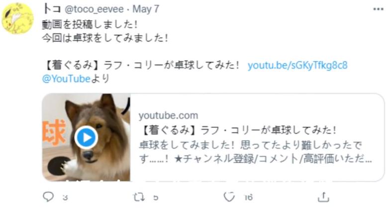388x208 pixels.
Task: Open the three-dot more options menu
Action: [x=378, y=9]
